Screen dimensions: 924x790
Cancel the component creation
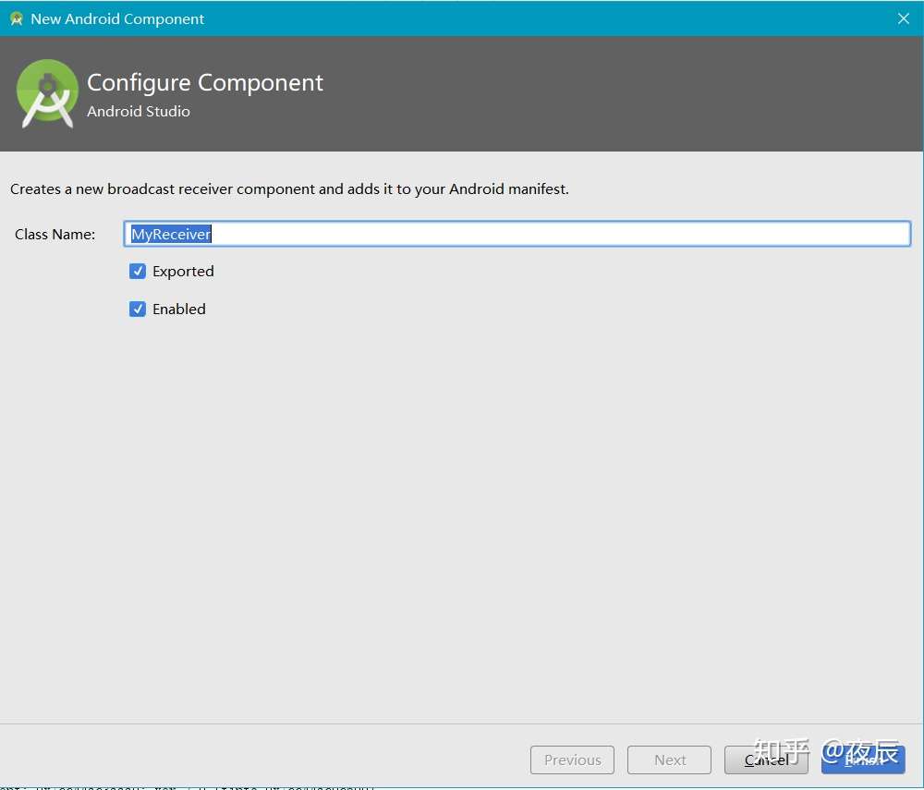(766, 760)
